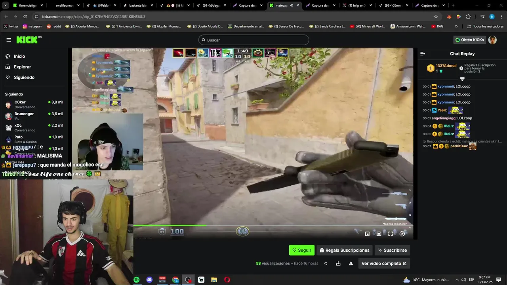This screenshot has width=507, height=285.
Task: Click the Regala Suscripciones button
Action: [x=345, y=250]
